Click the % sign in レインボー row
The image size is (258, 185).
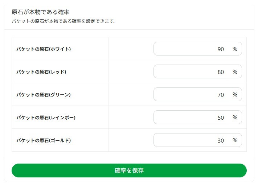point(235,118)
